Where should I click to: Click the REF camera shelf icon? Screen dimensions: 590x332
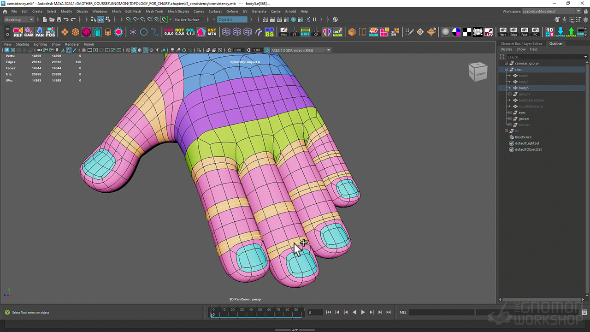18,32
